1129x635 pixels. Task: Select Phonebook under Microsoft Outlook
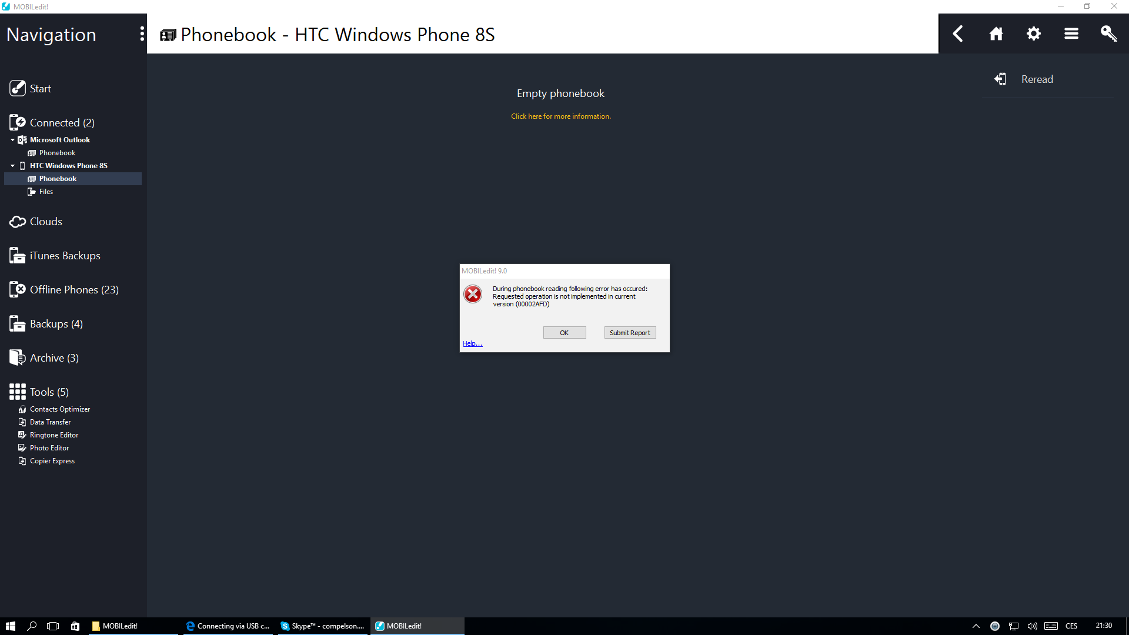pos(57,153)
